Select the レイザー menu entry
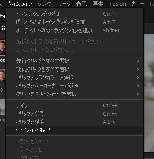 [75, 106]
